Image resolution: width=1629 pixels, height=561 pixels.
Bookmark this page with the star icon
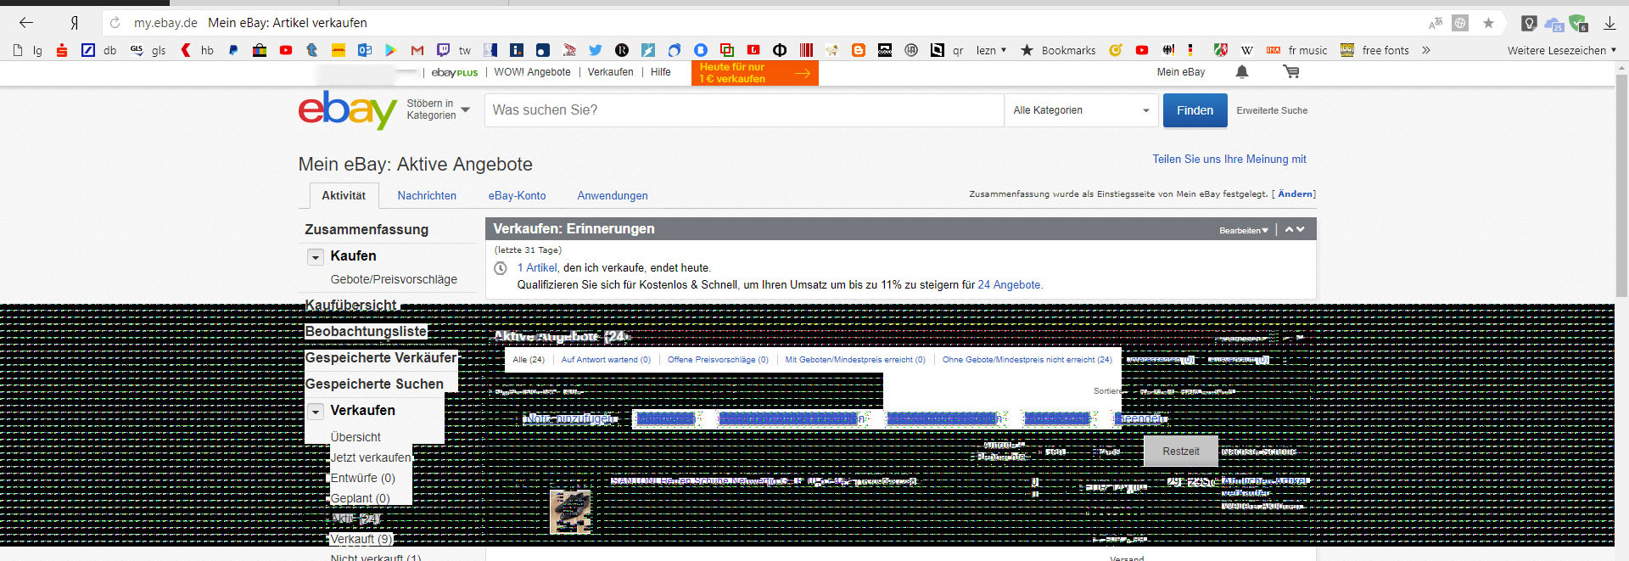pos(1488,23)
